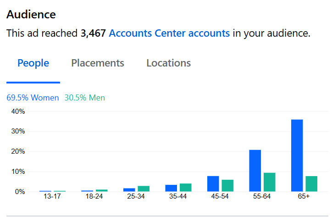The width and height of the screenshot is (332, 222).
Task: Select the Locations tab
Action: (168, 63)
